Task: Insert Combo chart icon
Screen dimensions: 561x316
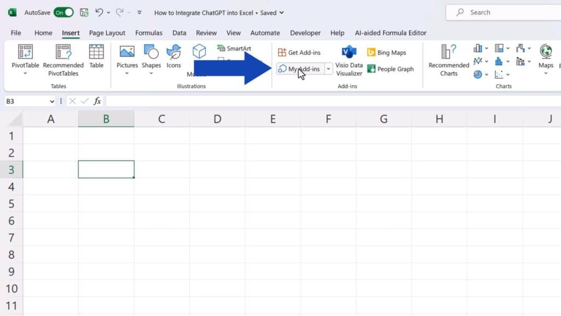Action: pos(520,61)
